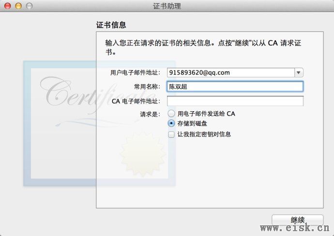Image resolution: width=334 pixels, height=236 pixels.
Task: Click into the 常用名称 text field
Action: tap(235, 87)
